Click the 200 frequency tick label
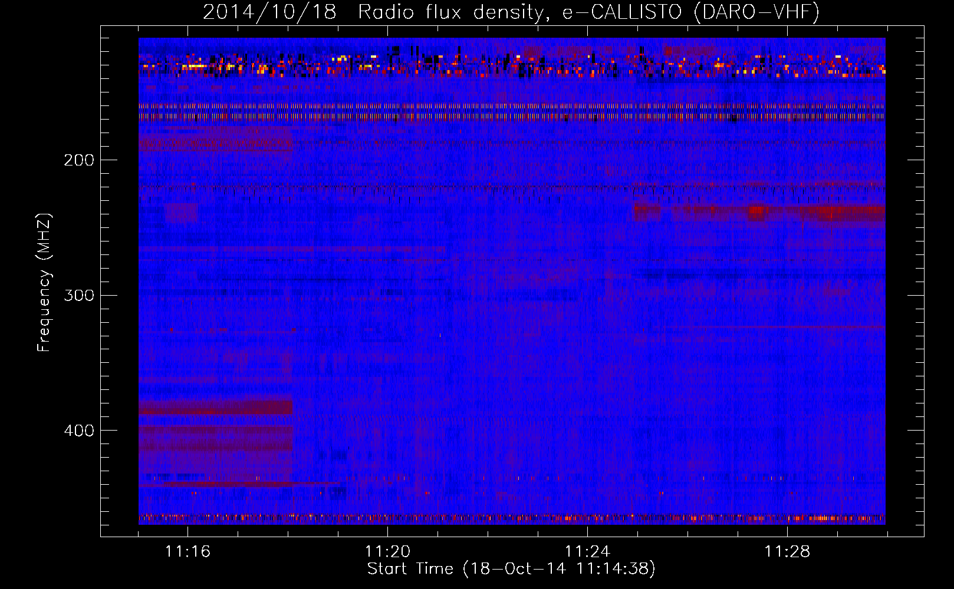The width and height of the screenshot is (954, 589). coord(79,160)
